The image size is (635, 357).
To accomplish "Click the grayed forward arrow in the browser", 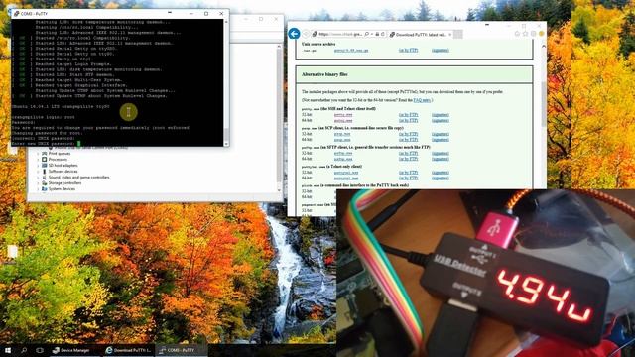I will [x=307, y=34].
